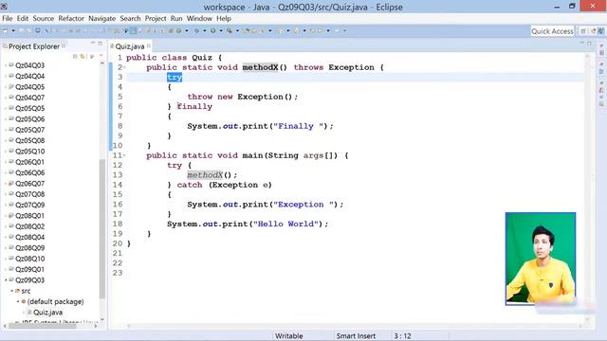This screenshot has height=341, width=607.
Task: Select the Qz08Q01 project
Action: point(29,215)
